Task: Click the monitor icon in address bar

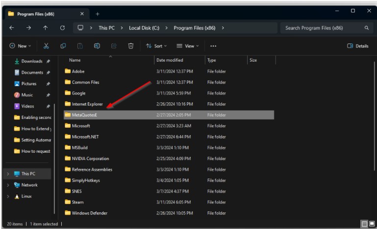Action: coord(80,27)
